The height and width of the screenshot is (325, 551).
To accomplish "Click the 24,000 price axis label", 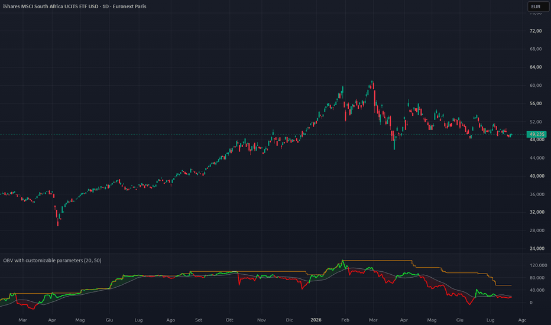I will (537, 248).
